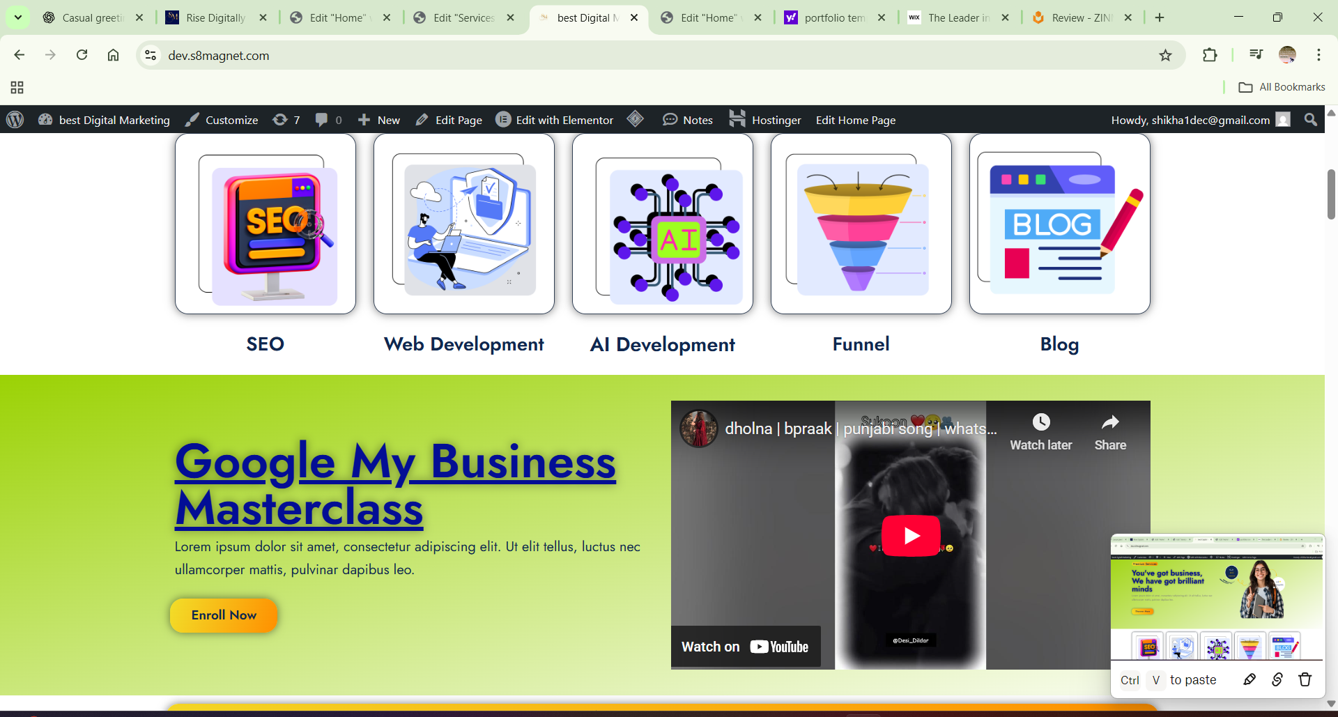Click the page vertical scrollbar thumb
1338x717 pixels.
tap(1330, 195)
